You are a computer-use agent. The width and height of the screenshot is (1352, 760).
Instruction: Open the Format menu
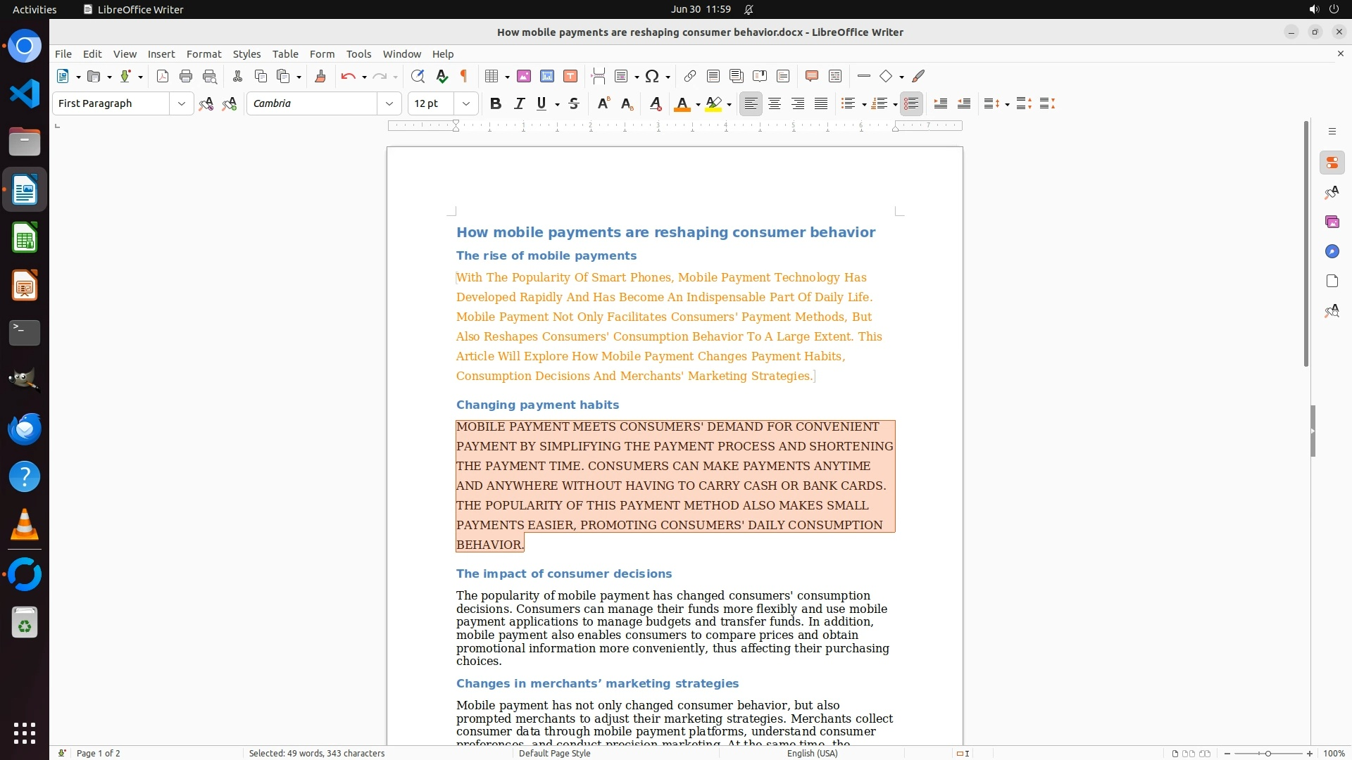[x=204, y=53]
